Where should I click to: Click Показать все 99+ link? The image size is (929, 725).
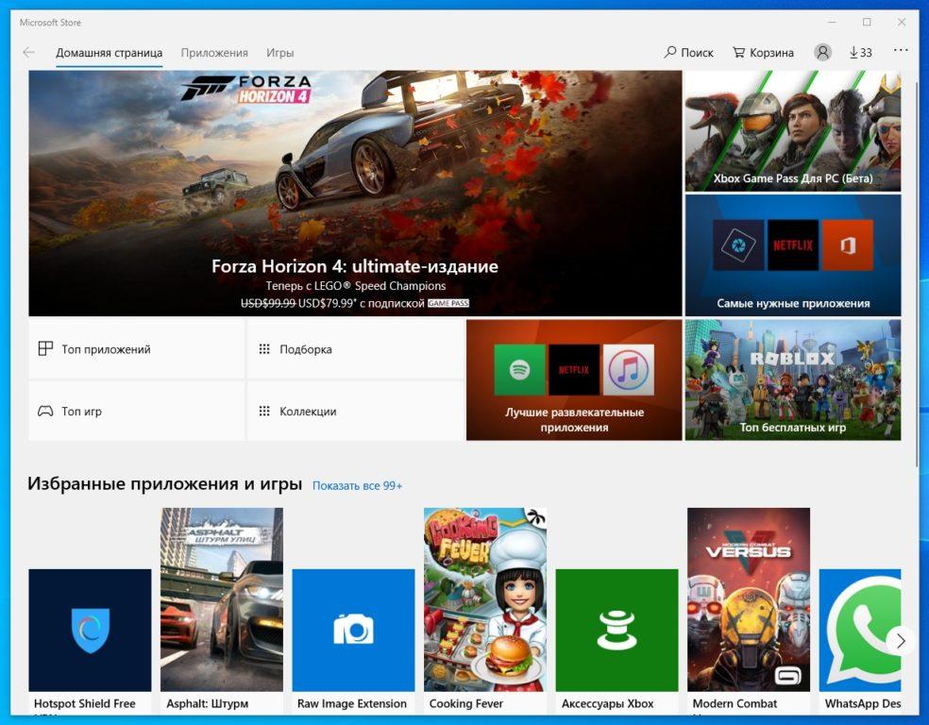click(357, 484)
